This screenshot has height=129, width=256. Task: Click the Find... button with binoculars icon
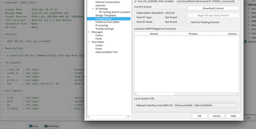tap(34, 126)
